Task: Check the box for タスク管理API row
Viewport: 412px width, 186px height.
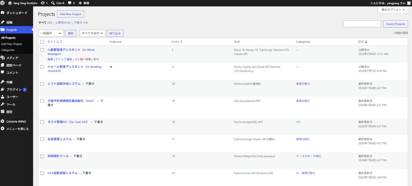Action: (x=42, y=122)
